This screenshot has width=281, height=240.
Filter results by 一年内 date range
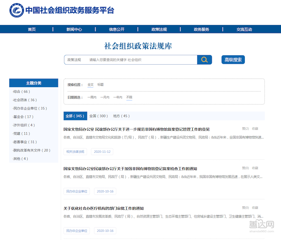click(x=118, y=97)
